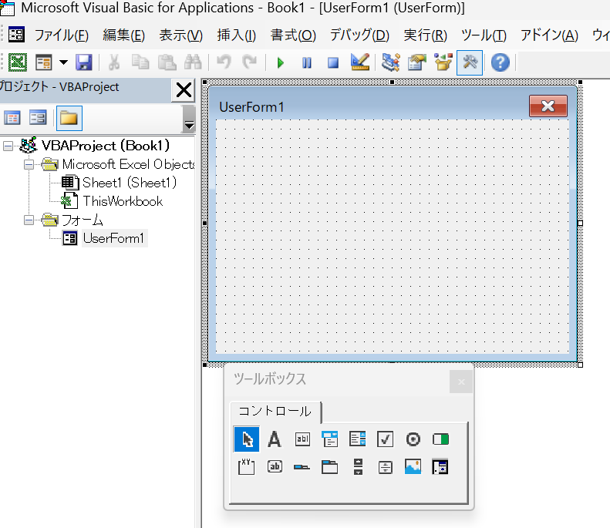Open the Project Explorer toolbar icon
The height and width of the screenshot is (528, 610).
tap(390, 62)
